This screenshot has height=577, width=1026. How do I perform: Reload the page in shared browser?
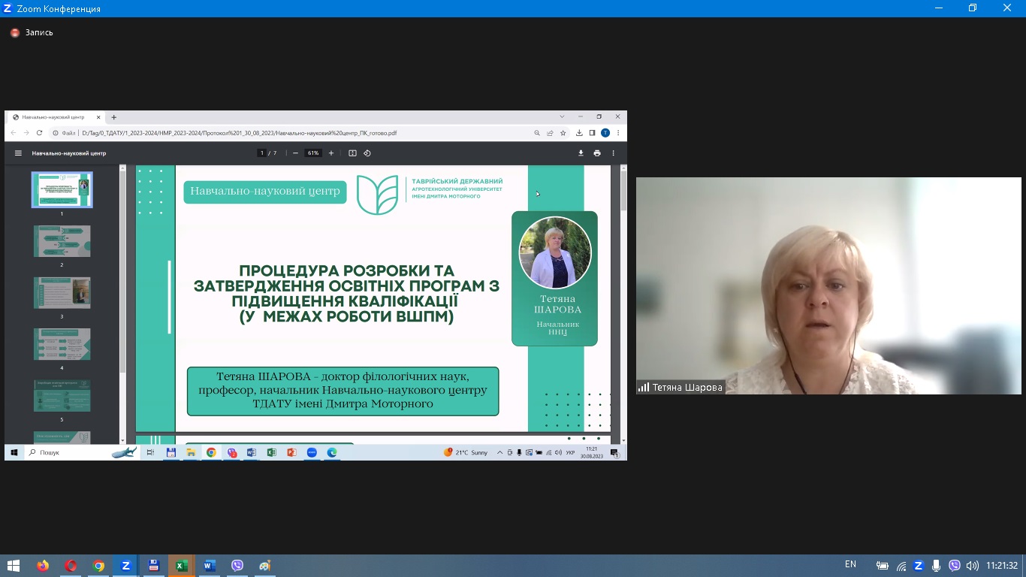(39, 133)
